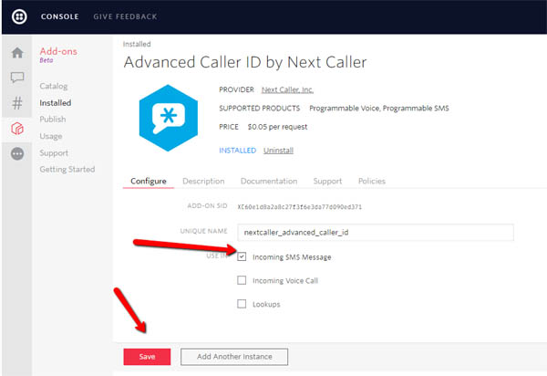Open the Home dashboard icon in sidebar
Image resolution: width=547 pixels, height=376 pixels.
coord(16,53)
